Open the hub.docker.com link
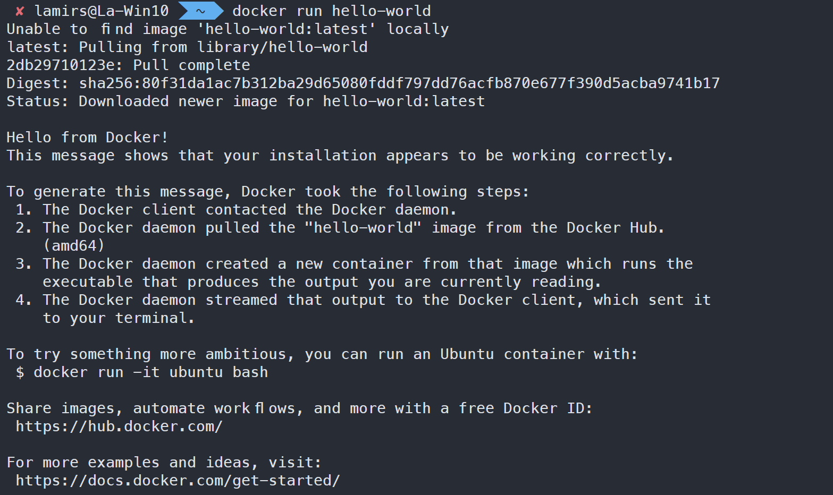 pos(119,426)
